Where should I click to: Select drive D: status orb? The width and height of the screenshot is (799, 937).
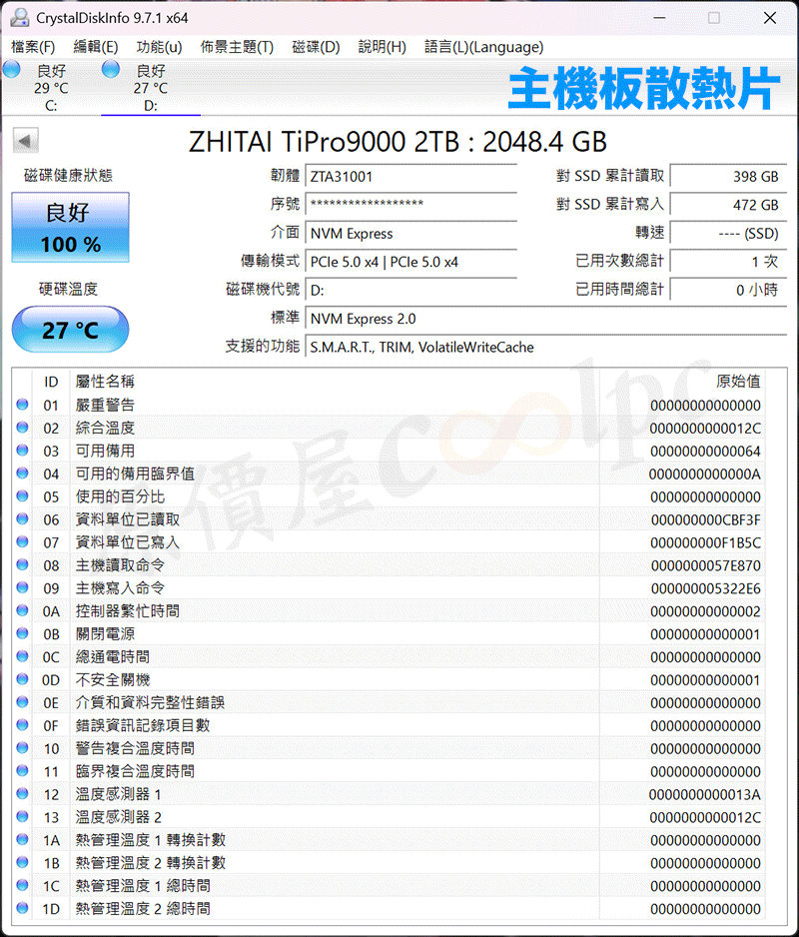click(x=111, y=69)
